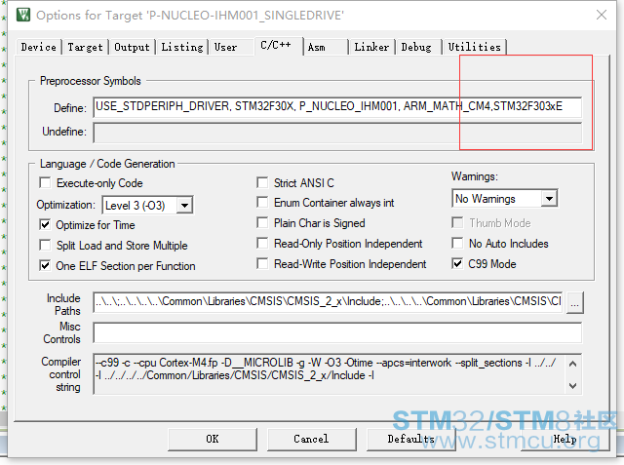This screenshot has height=465, width=624.
Task: Open the Listing tab
Action: point(182,47)
